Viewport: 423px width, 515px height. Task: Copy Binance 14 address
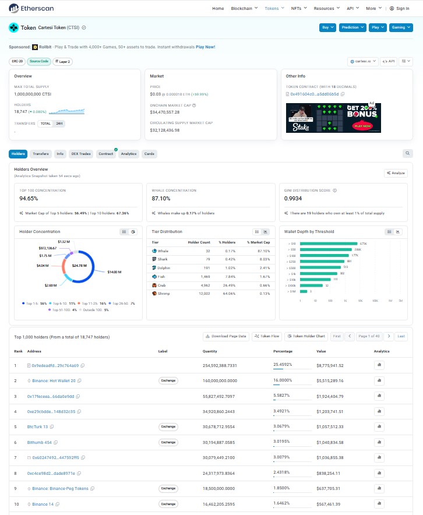click(58, 504)
